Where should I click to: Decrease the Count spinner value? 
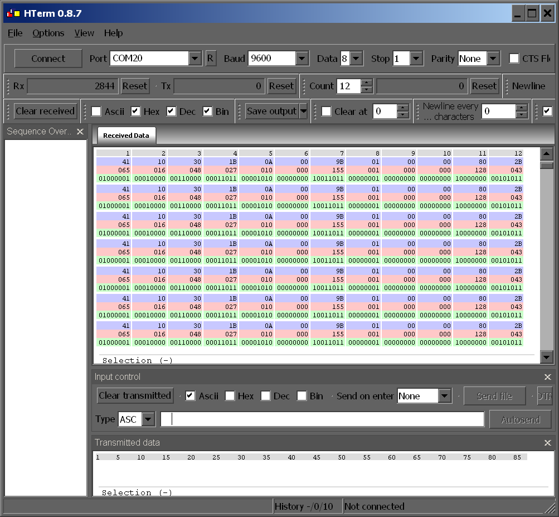(x=367, y=89)
